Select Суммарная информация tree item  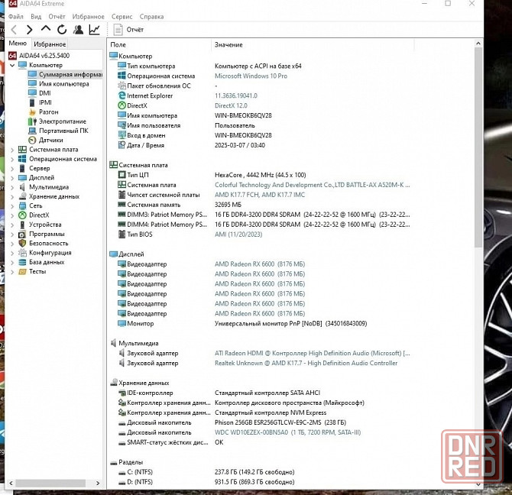[65, 74]
